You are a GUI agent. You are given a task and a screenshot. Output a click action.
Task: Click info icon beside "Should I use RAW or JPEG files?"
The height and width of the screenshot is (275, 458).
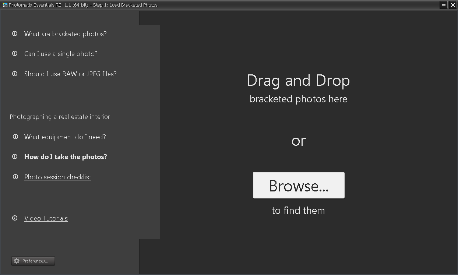tap(15, 74)
